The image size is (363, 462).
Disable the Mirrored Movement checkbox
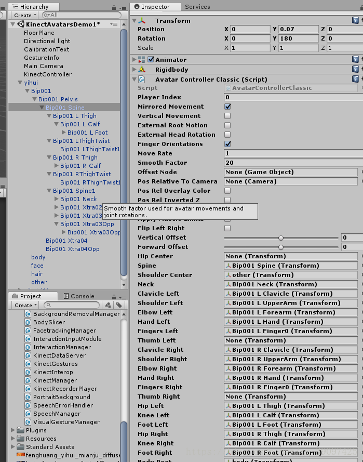click(x=227, y=107)
